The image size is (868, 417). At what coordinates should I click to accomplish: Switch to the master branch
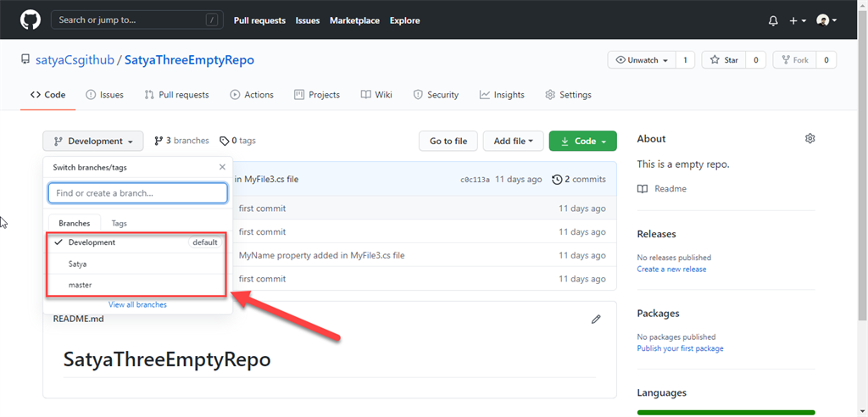coord(138,285)
